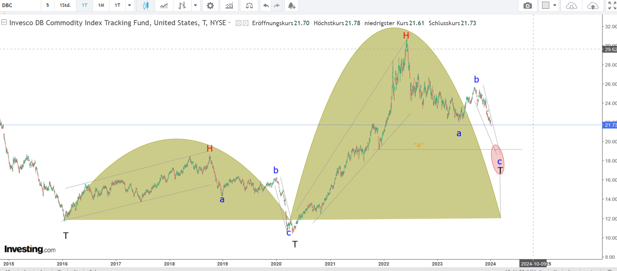Click the compare symbols scales icon
The width and height of the screenshot is (617, 271).
click(x=249, y=5)
